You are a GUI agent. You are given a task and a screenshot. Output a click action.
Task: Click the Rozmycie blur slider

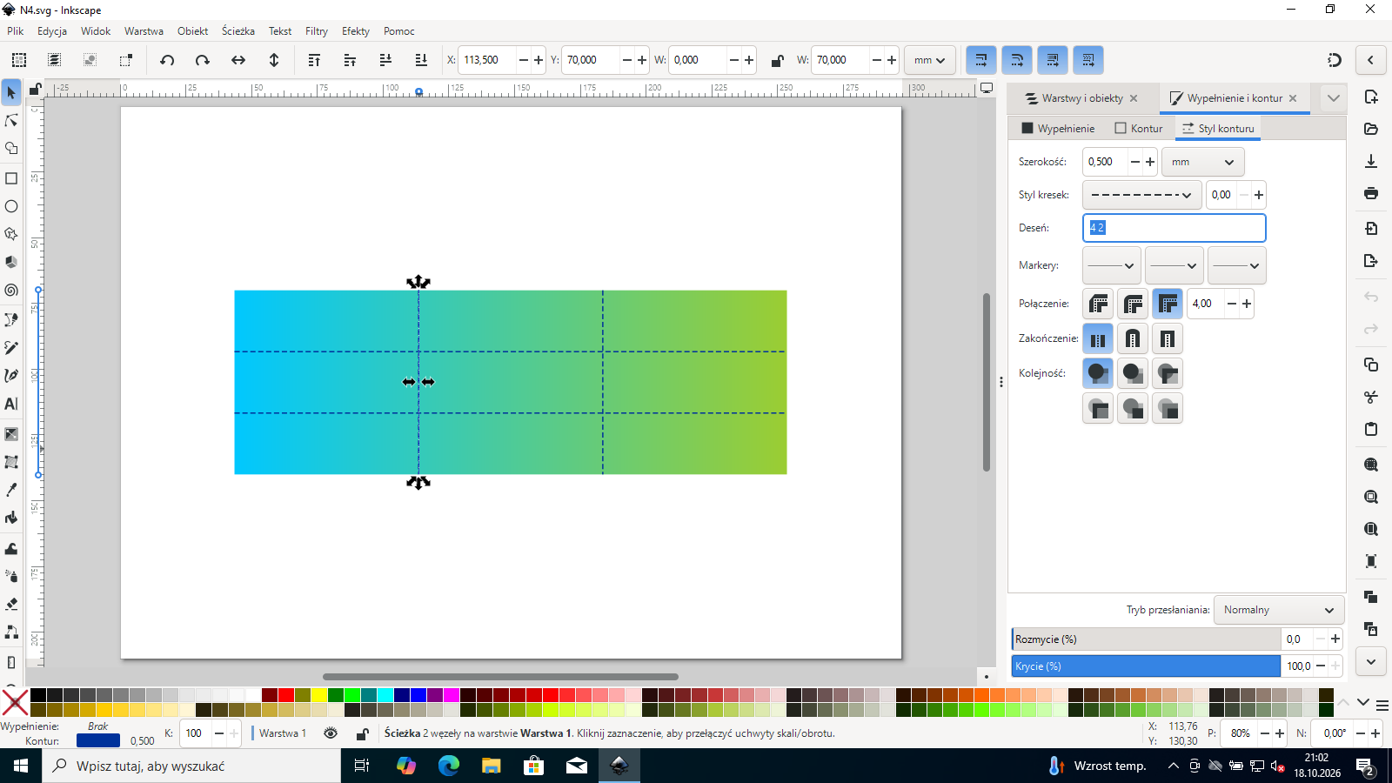(x=1146, y=639)
